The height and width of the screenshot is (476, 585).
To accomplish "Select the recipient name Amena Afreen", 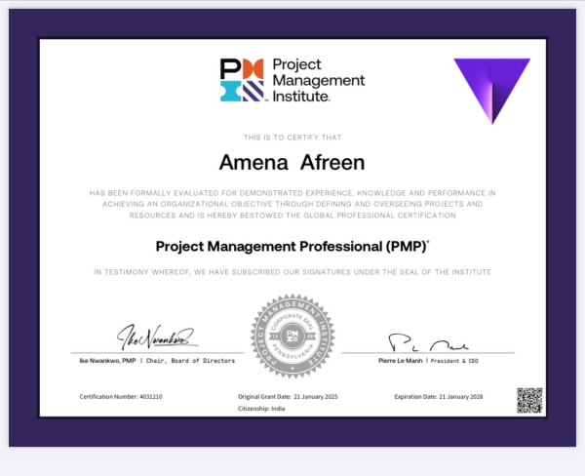I will (292, 160).
